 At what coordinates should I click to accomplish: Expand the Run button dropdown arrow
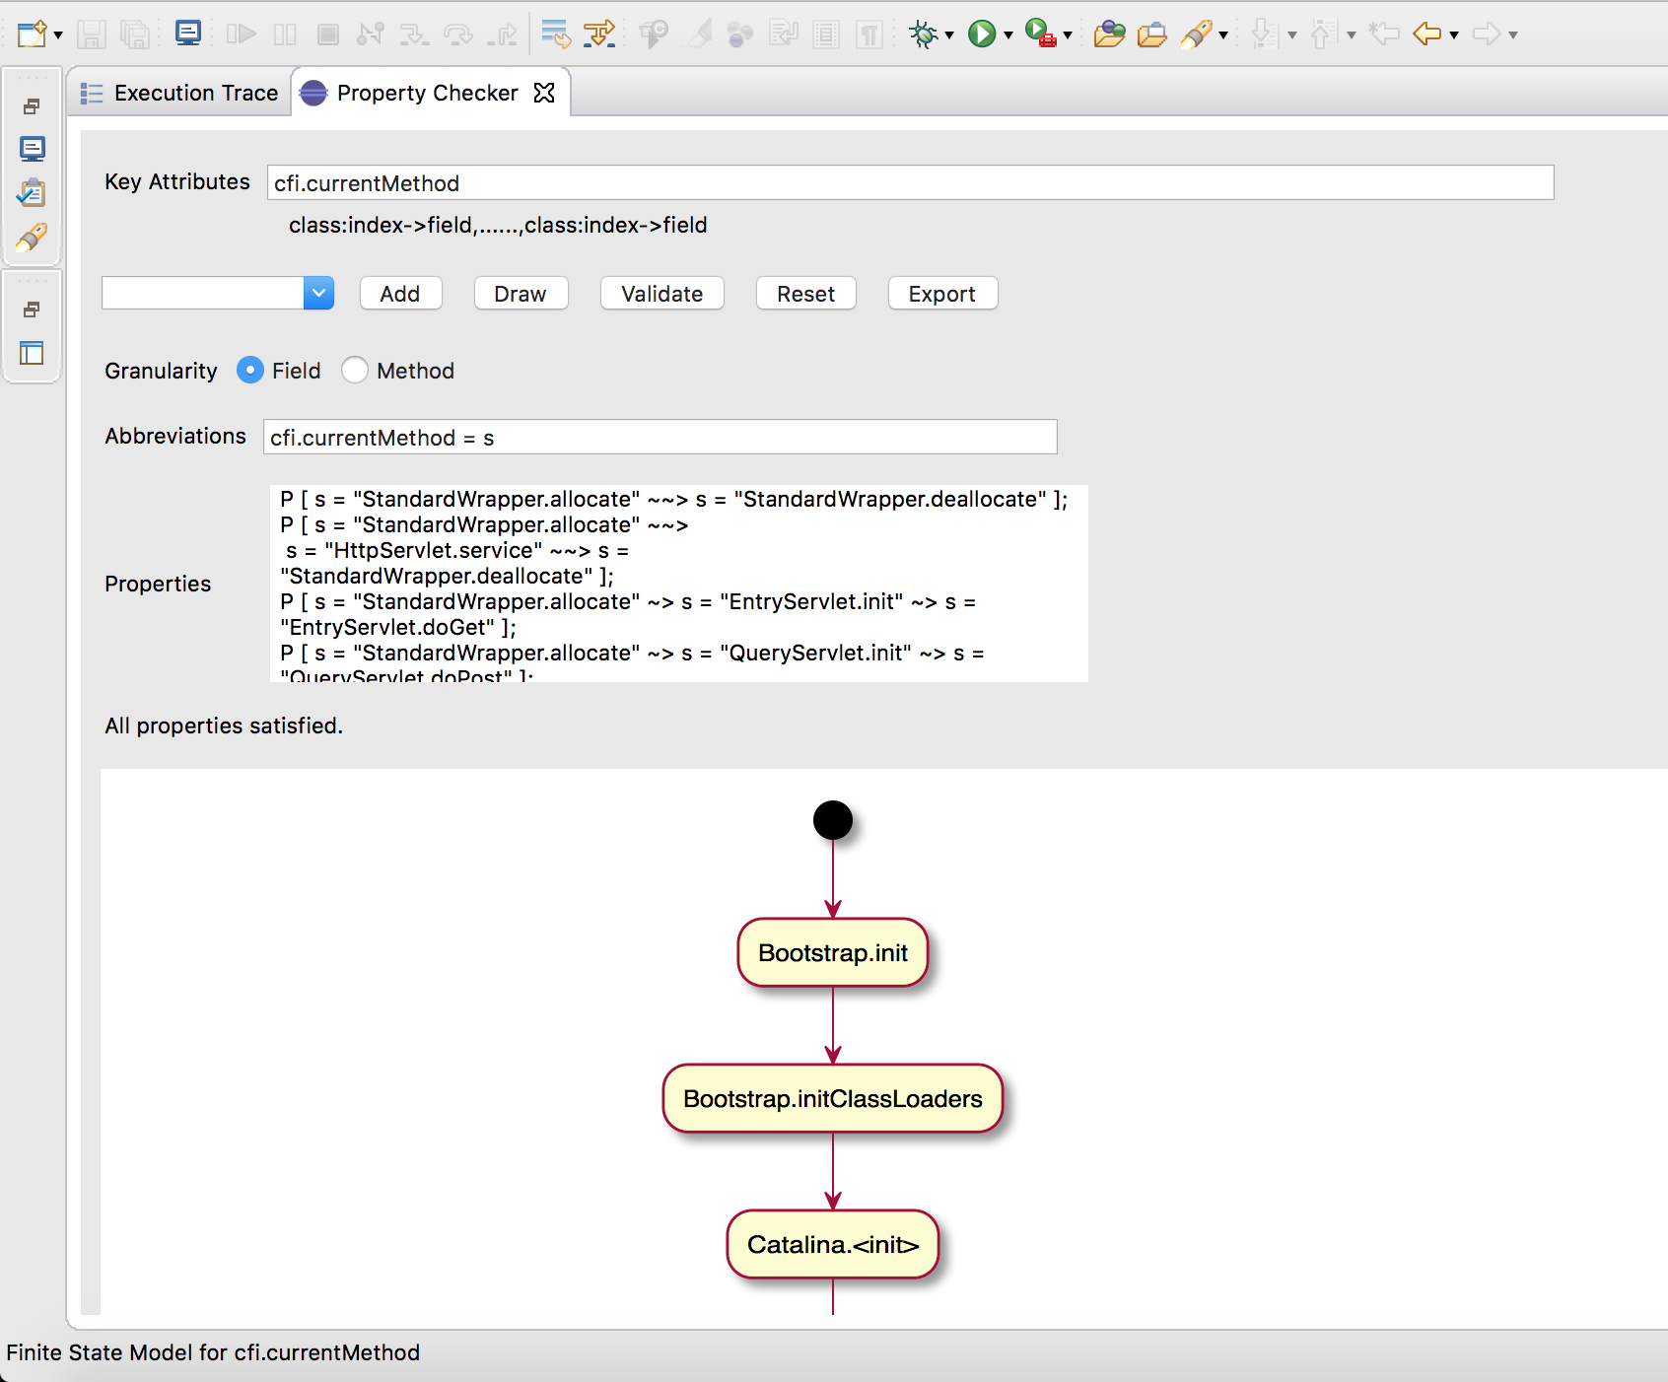[1008, 35]
